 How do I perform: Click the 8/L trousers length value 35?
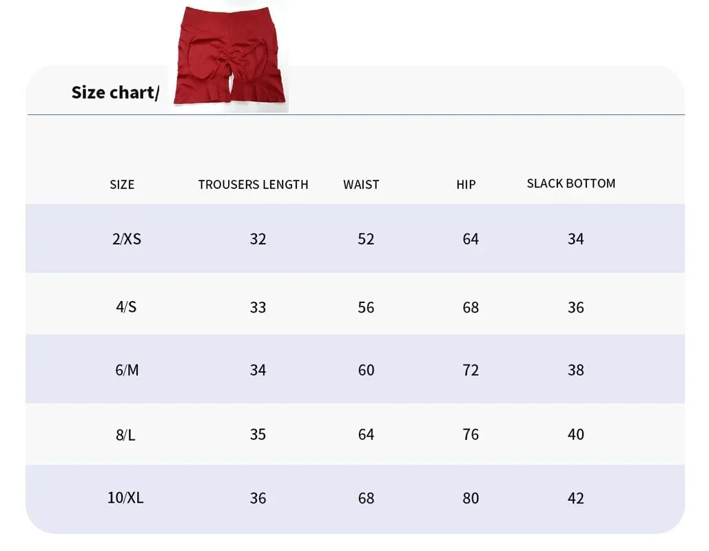pos(258,435)
